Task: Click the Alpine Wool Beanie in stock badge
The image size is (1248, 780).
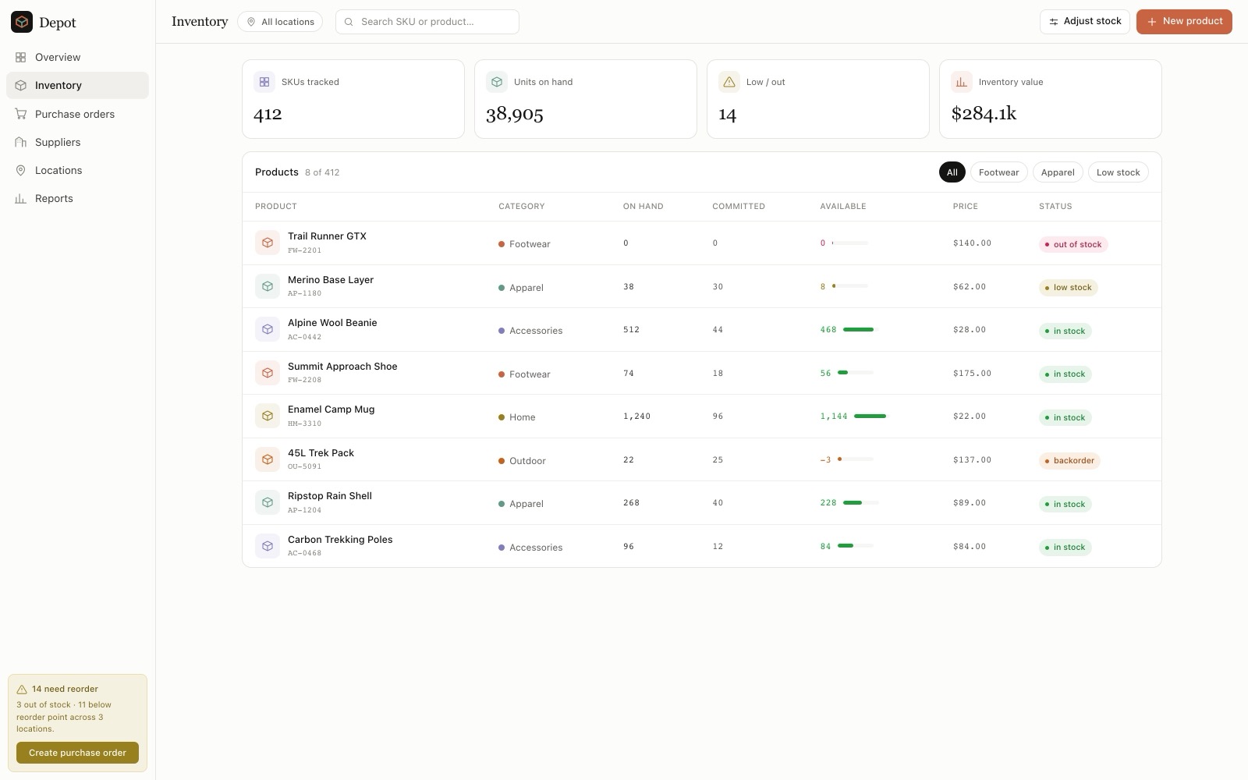Action: (x=1065, y=331)
